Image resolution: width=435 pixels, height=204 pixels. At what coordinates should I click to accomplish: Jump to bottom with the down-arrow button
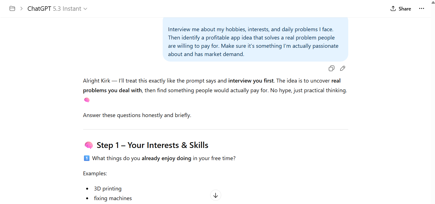tap(215, 195)
